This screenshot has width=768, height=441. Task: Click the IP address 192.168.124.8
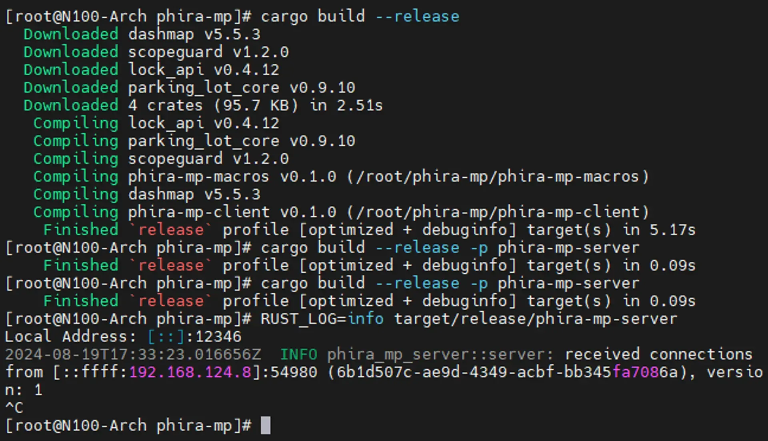(190, 372)
